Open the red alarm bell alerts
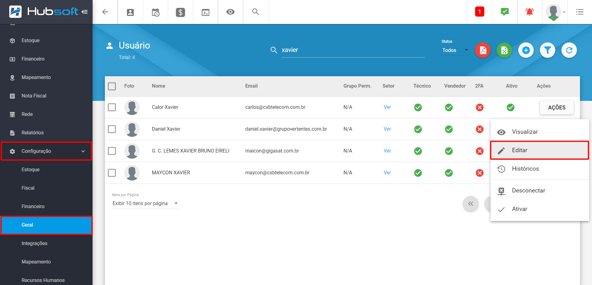Image resolution: width=592 pixels, height=285 pixels. pos(530,12)
